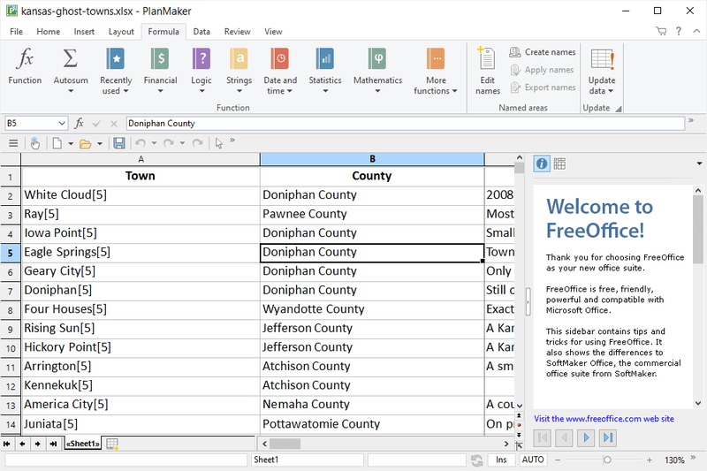
Task: Click the Edit names icon
Action: (x=487, y=58)
